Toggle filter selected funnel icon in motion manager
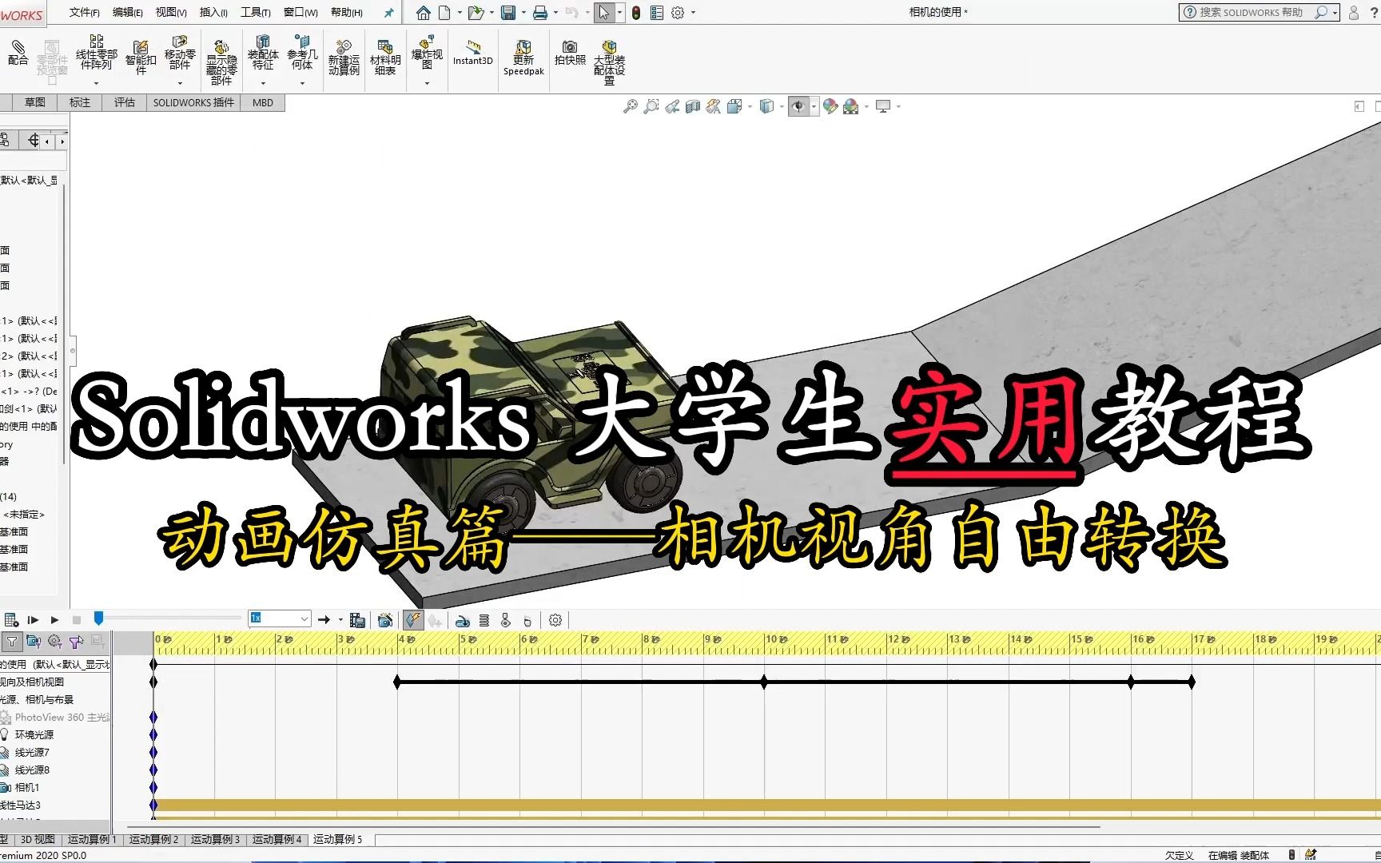1381x863 pixels. click(76, 642)
